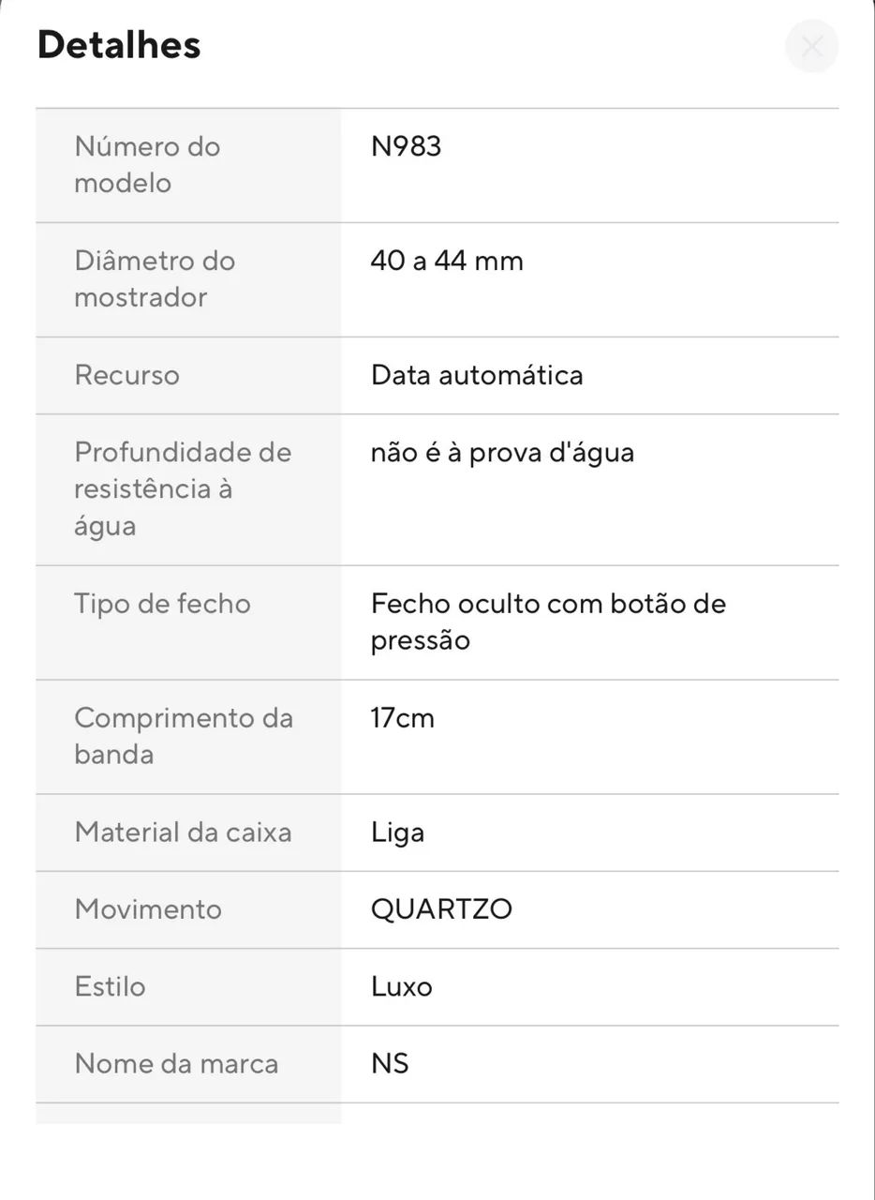This screenshot has height=1200, width=875.
Task: Select the 17cm band length value
Action: 403,718
